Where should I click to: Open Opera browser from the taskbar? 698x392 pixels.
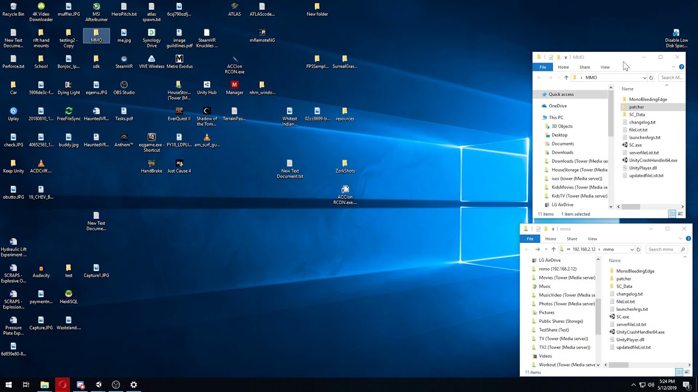coord(63,384)
